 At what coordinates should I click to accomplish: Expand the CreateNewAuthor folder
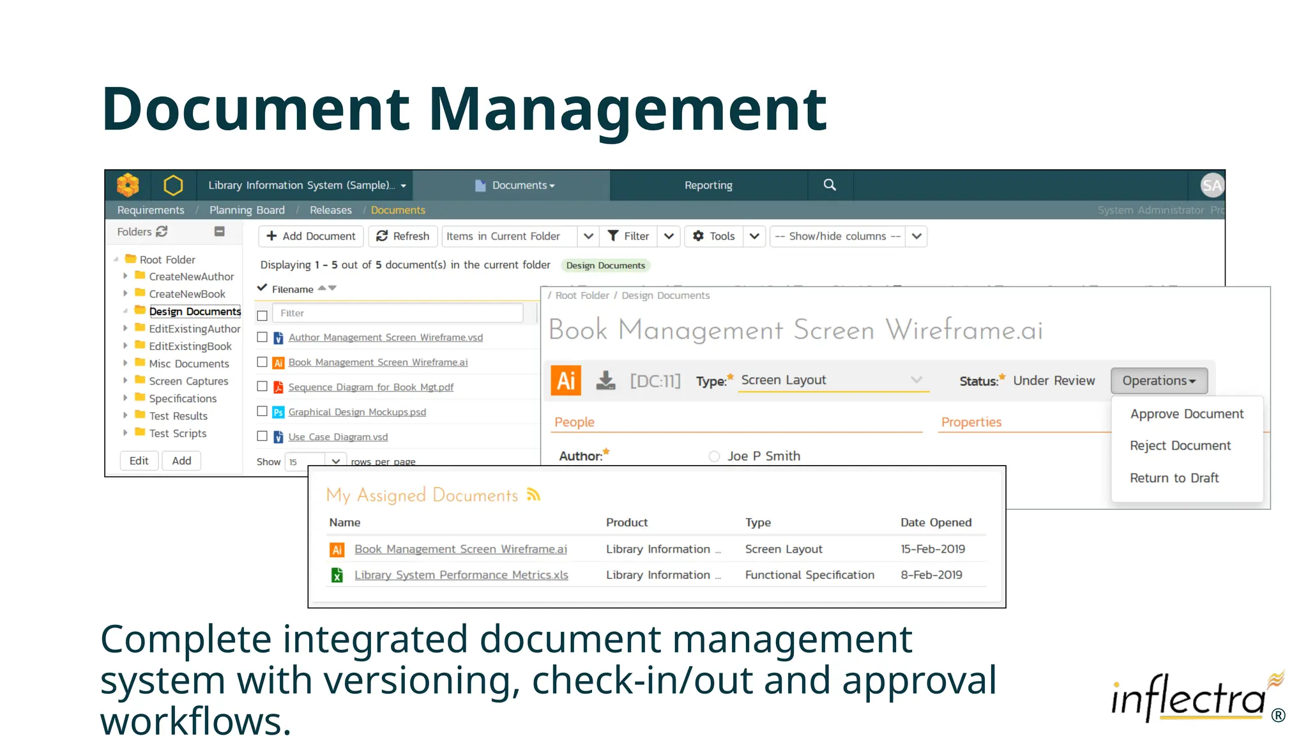coord(126,276)
